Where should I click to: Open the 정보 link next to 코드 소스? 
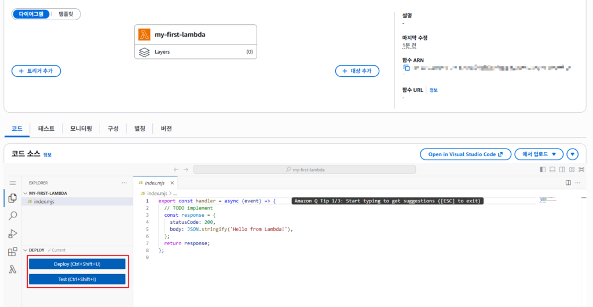(47, 155)
